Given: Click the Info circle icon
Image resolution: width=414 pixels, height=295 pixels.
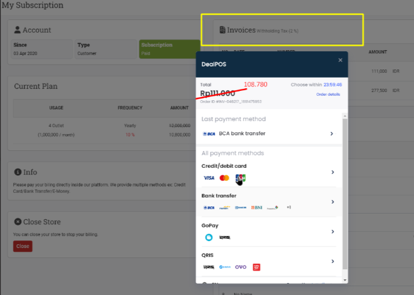Looking at the screenshot, I should coord(18,172).
